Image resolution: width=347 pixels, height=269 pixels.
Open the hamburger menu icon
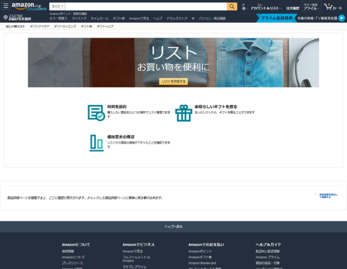6,6
